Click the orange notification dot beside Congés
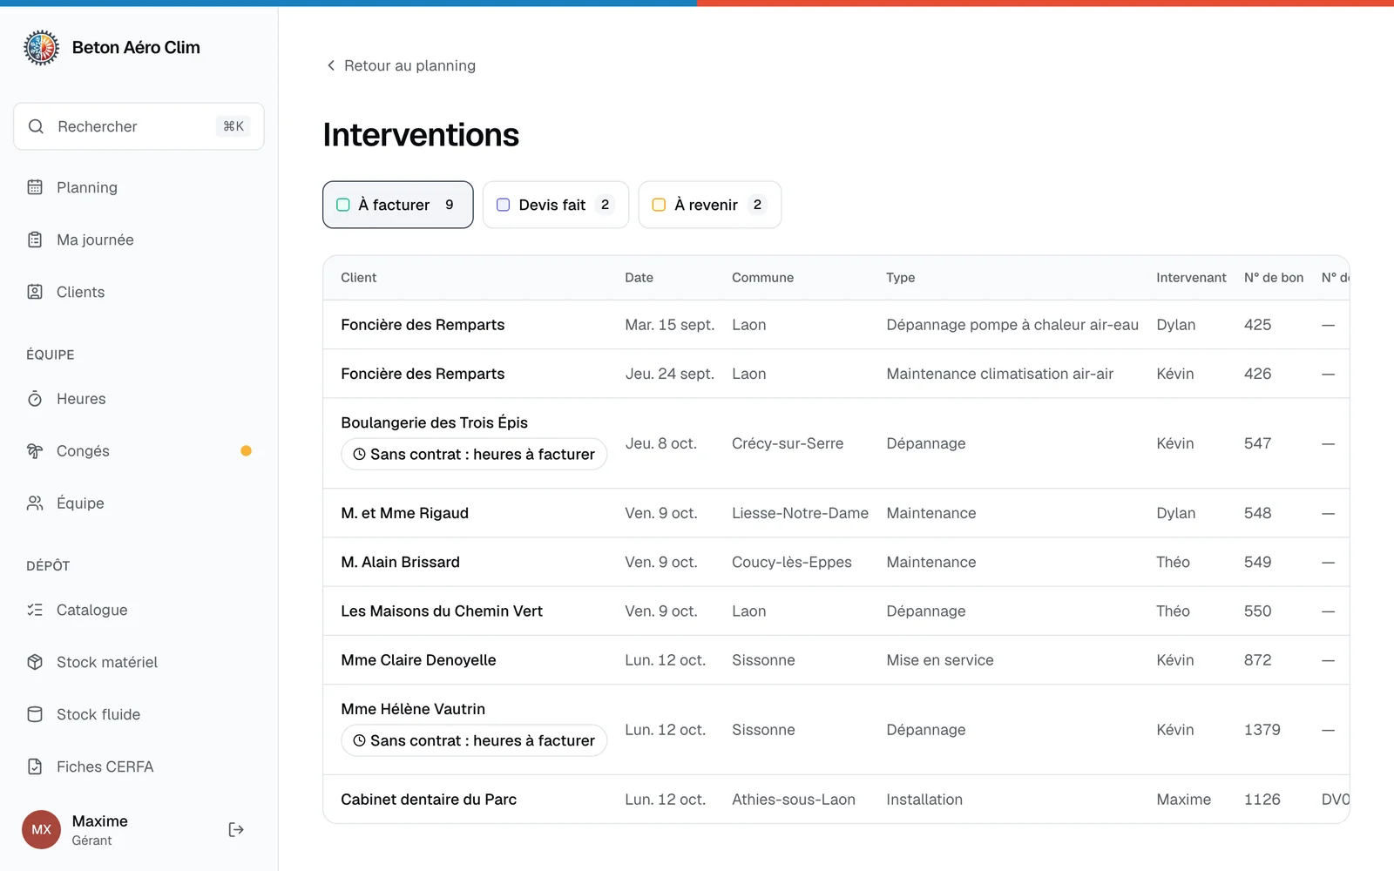The height and width of the screenshot is (871, 1394). click(246, 451)
